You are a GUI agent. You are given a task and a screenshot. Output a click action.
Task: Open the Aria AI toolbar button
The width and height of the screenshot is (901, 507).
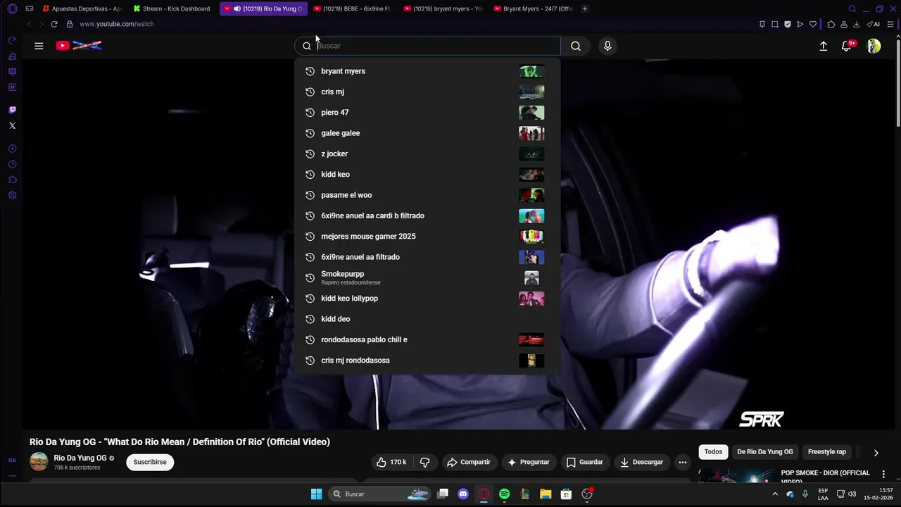[x=874, y=24]
